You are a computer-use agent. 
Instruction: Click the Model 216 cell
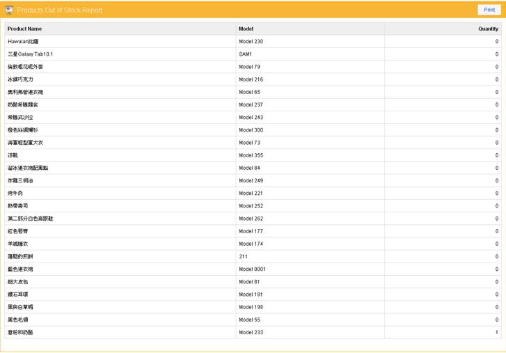[251, 79]
